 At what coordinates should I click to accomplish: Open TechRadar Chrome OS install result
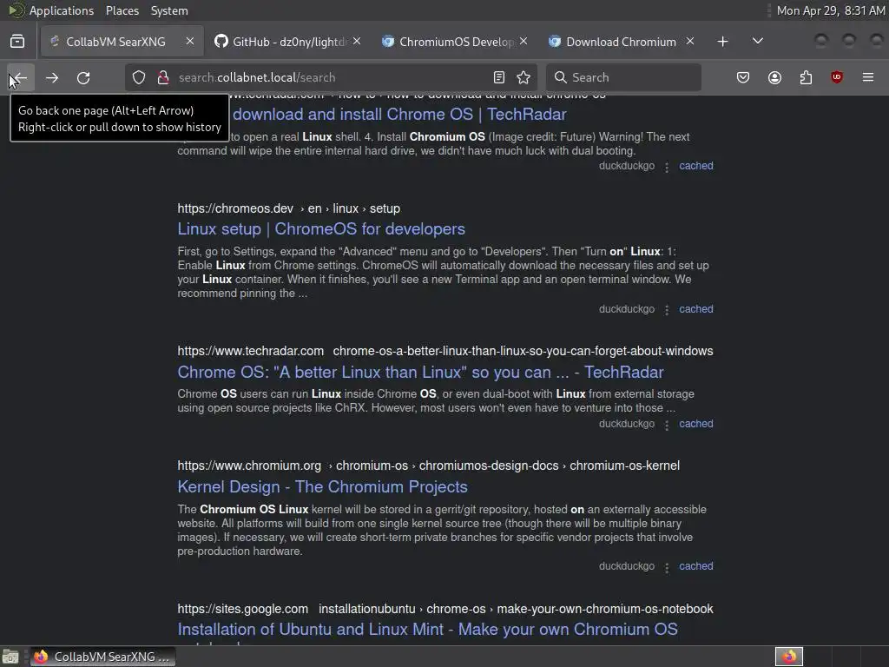click(x=399, y=115)
